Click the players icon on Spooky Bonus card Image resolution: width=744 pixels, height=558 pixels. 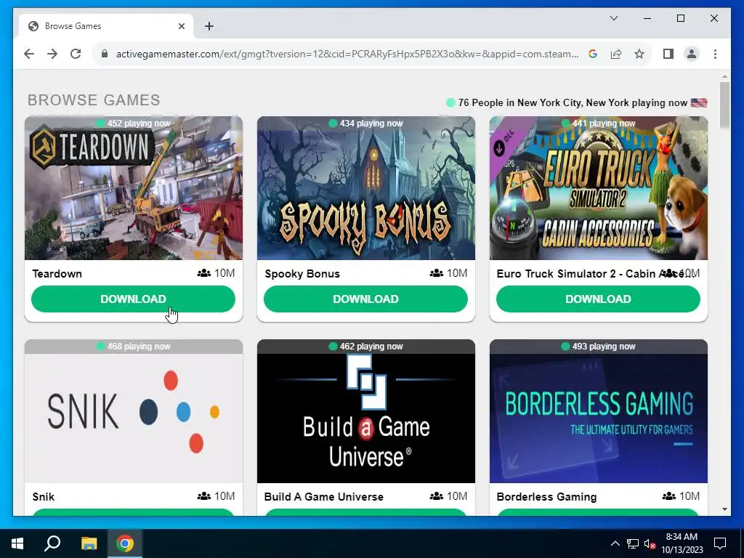click(437, 273)
